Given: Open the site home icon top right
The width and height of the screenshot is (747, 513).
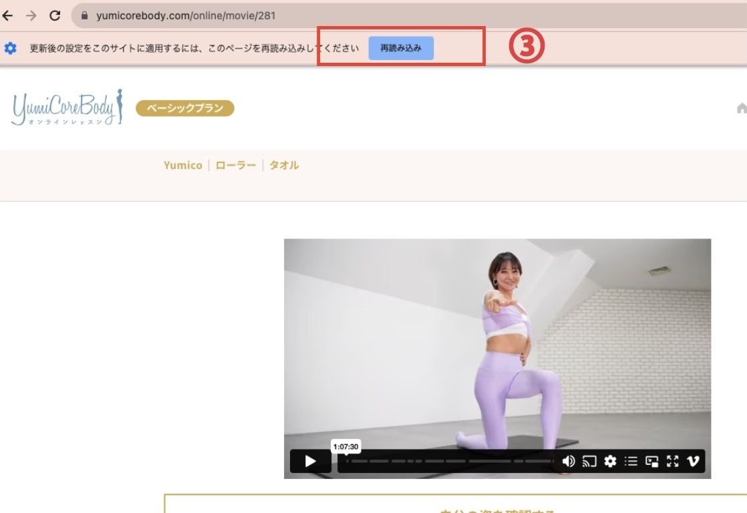Looking at the screenshot, I should [x=742, y=107].
